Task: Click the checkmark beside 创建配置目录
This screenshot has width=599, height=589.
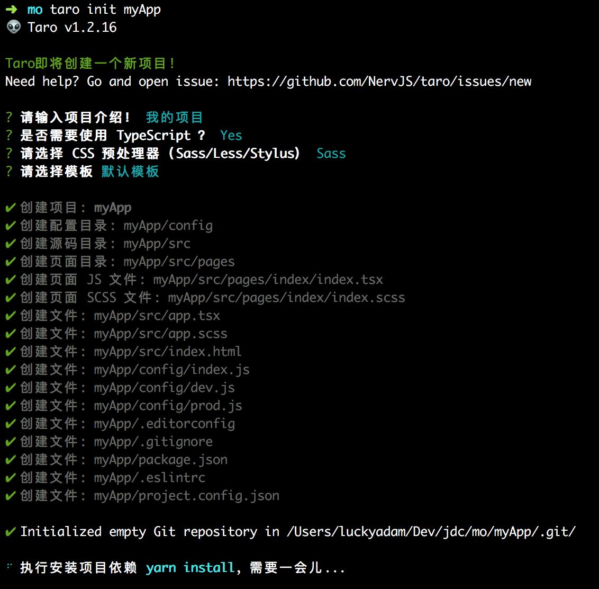Action: [10, 225]
